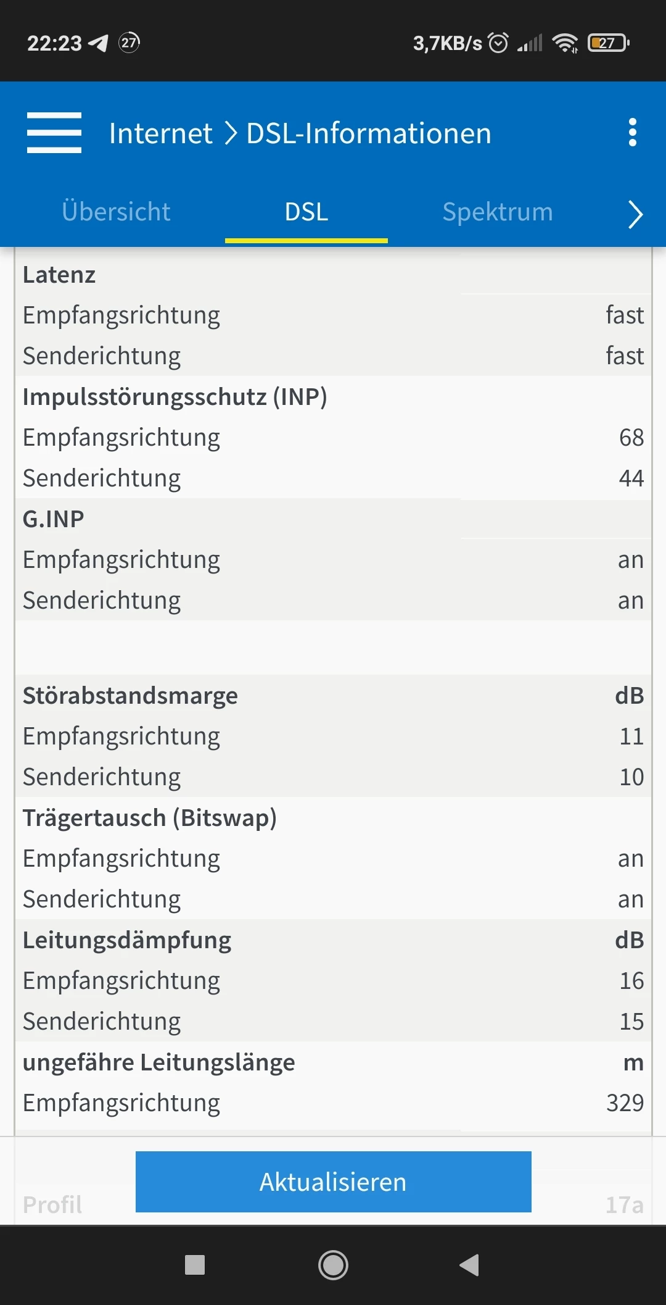Tap the location arrow status icon
Viewport: 666px width, 1305px height.
click(x=98, y=43)
